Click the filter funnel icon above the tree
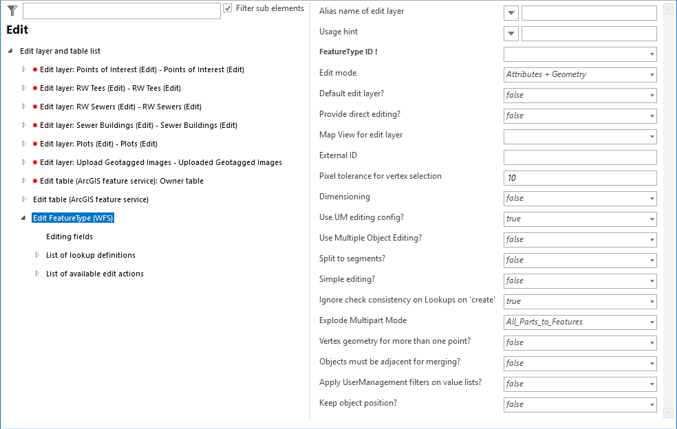 point(11,11)
